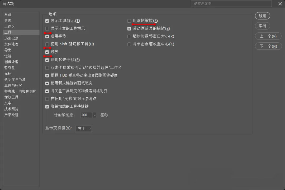Open the 性能 preferences category
285x190 pixels.
[21, 56]
